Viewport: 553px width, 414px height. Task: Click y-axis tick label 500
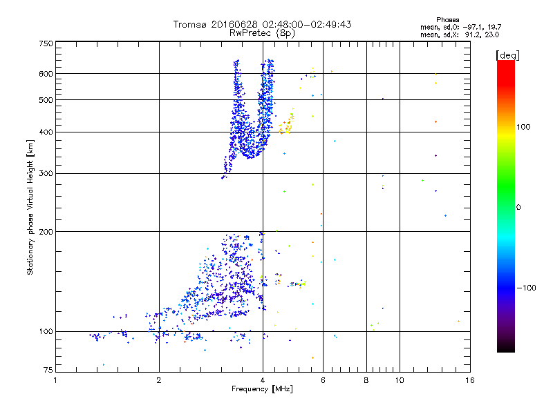46,100
